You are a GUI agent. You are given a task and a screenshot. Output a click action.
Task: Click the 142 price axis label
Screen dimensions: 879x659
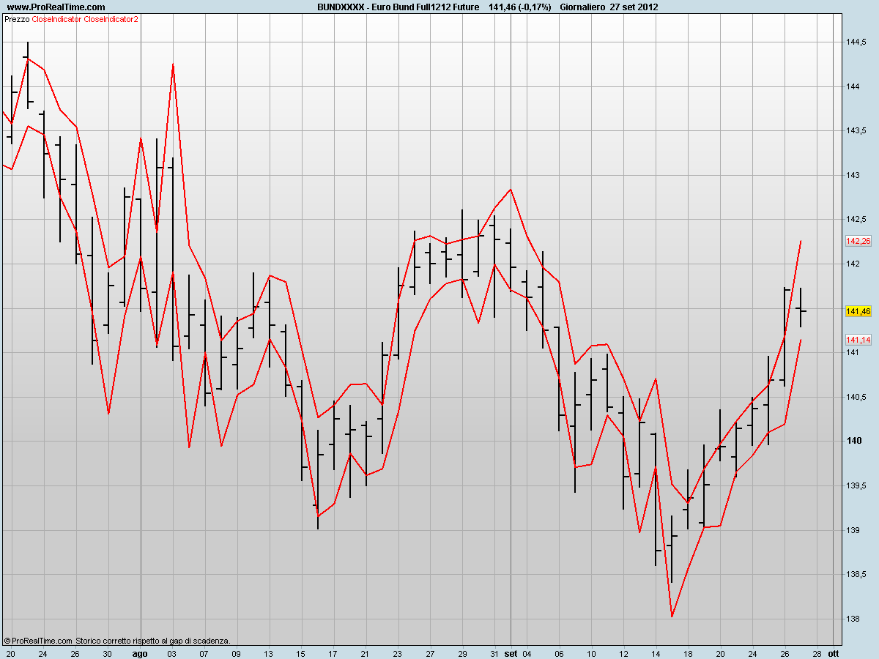click(x=853, y=264)
